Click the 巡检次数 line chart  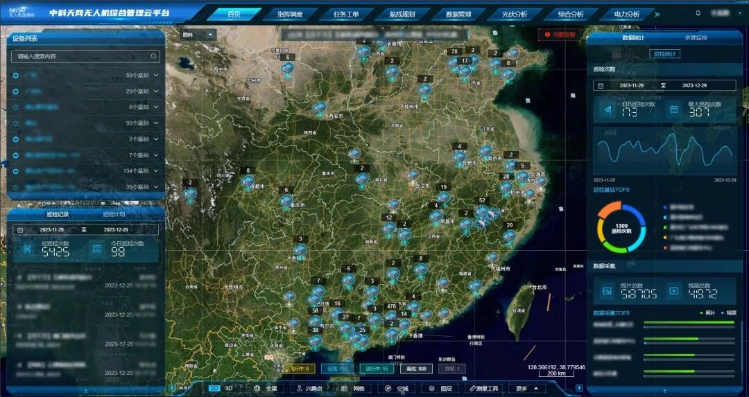tap(664, 151)
